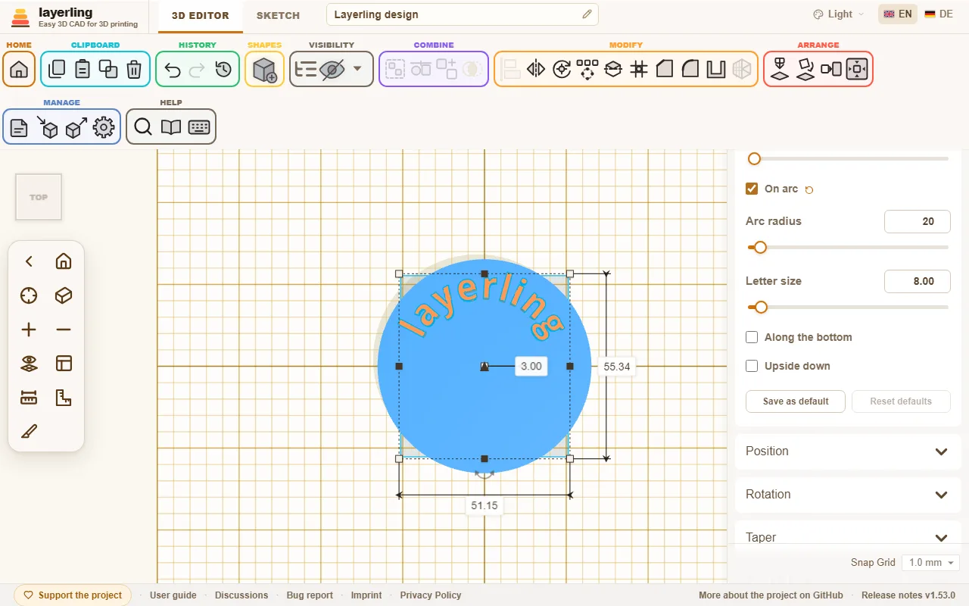
Task: Zoom in with the plus icon
Action: 29,330
